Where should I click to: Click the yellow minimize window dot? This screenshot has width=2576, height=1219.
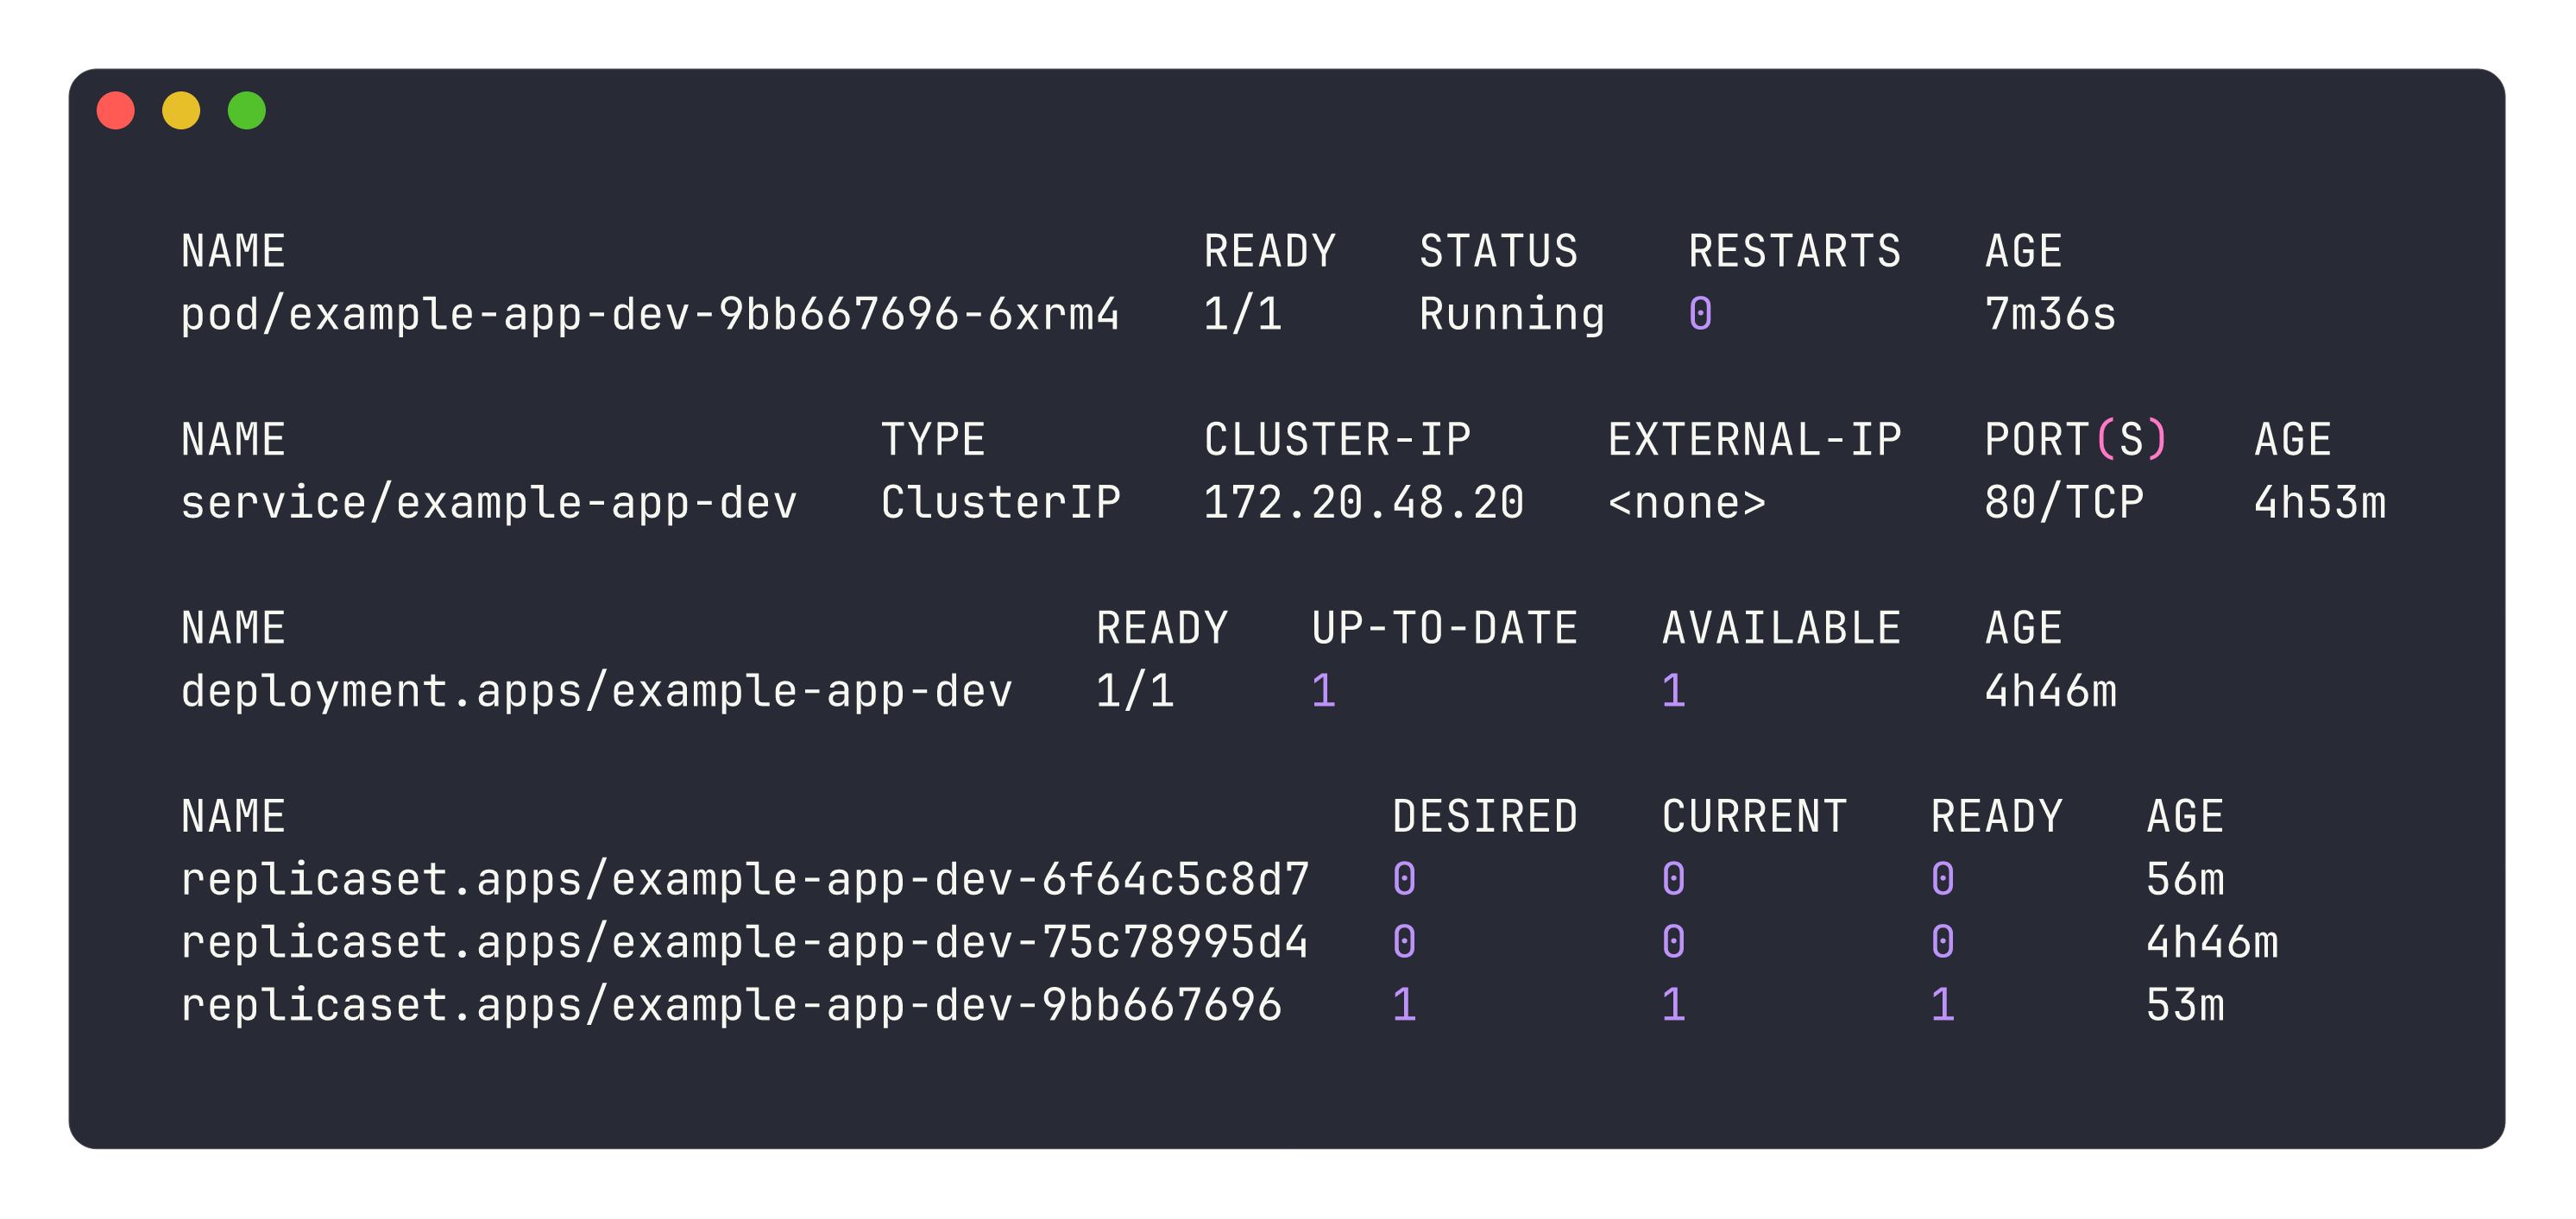(181, 110)
